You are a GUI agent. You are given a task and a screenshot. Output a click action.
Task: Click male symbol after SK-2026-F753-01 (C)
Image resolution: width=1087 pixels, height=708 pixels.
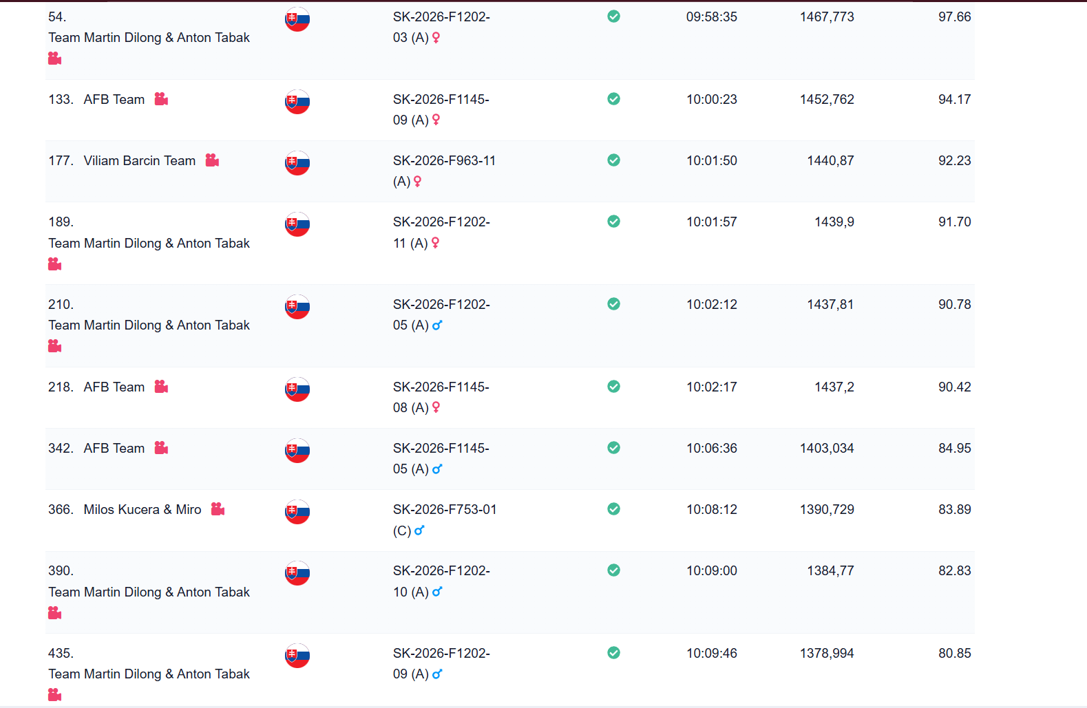[x=419, y=530]
